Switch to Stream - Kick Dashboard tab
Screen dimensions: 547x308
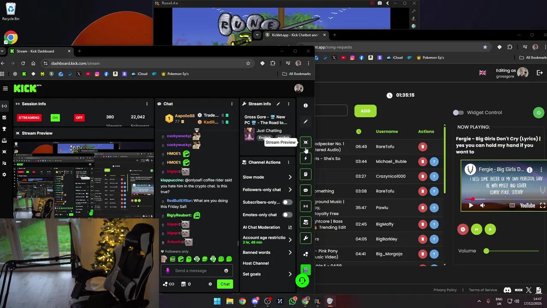40,51
